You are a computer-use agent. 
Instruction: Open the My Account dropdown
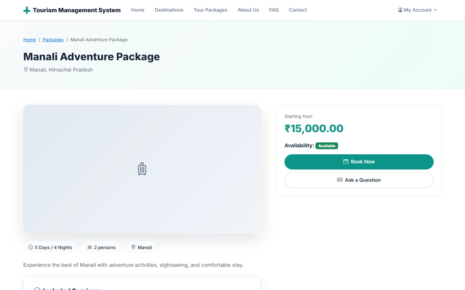pos(417,10)
